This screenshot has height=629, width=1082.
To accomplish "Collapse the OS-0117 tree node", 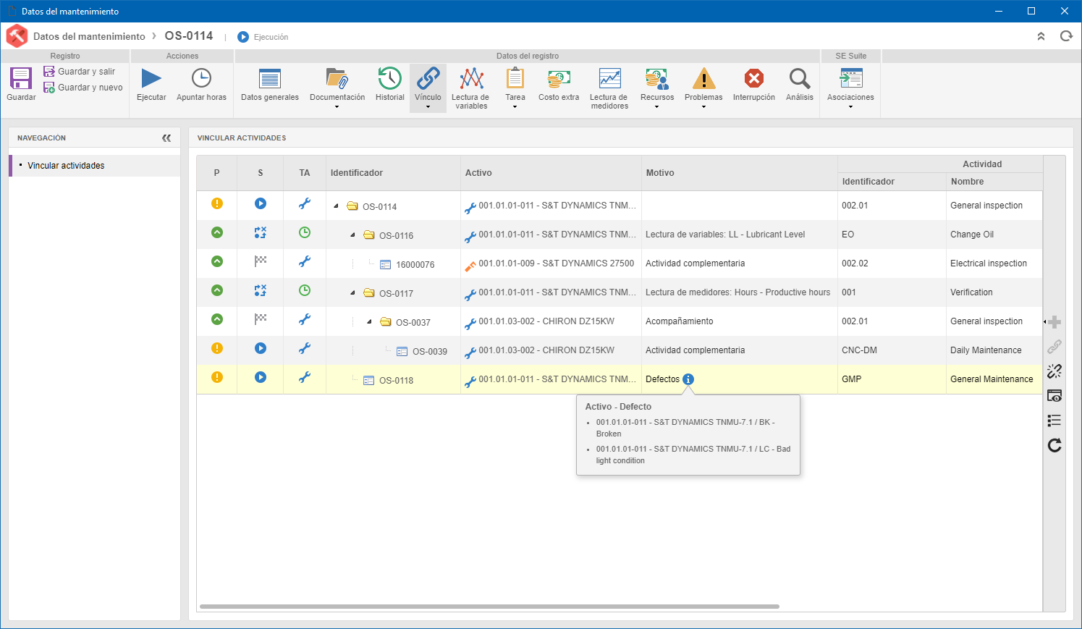I will [x=353, y=293].
